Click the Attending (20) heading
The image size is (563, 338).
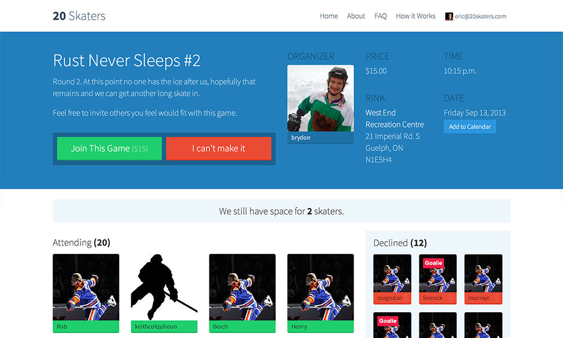point(82,242)
